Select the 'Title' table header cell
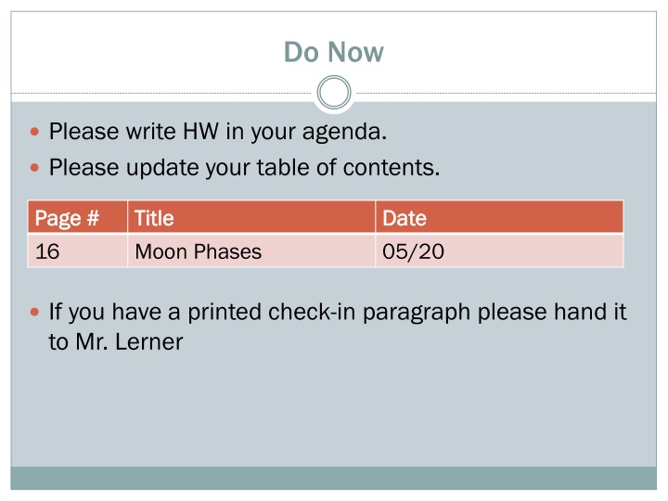Screen dimensions: 668x501 point(251,217)
